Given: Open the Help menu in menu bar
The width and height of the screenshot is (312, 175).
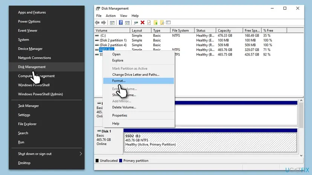Looking at the screenshot, I should click(135, 16).
